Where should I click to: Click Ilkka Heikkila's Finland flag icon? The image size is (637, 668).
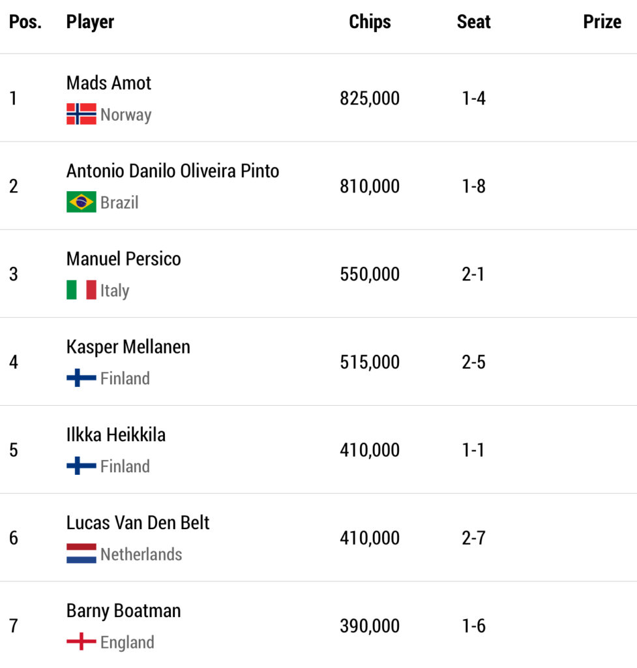click(81, 466)
